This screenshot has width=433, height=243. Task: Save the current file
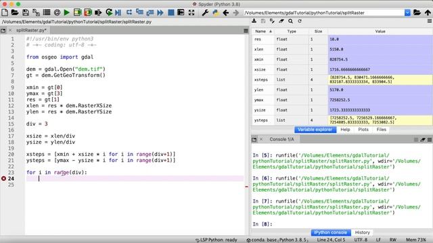[26, 12]
